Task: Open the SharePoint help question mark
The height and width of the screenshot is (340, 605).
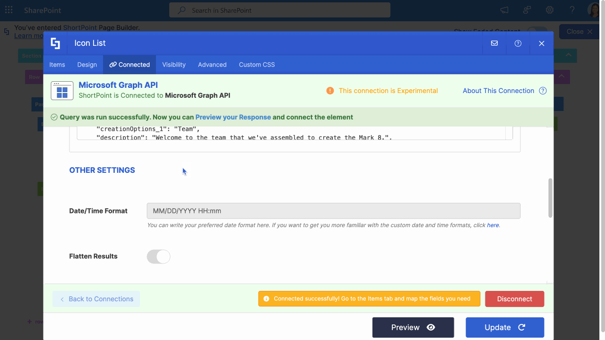Action: pos(572,10)
